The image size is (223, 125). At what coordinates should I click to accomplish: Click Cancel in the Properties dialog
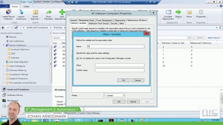[133, 102]
